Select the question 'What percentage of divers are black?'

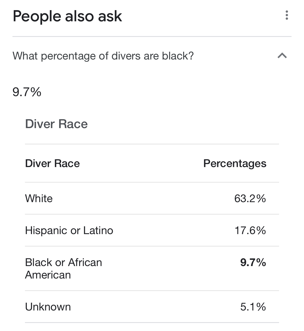tap(103, 56)
